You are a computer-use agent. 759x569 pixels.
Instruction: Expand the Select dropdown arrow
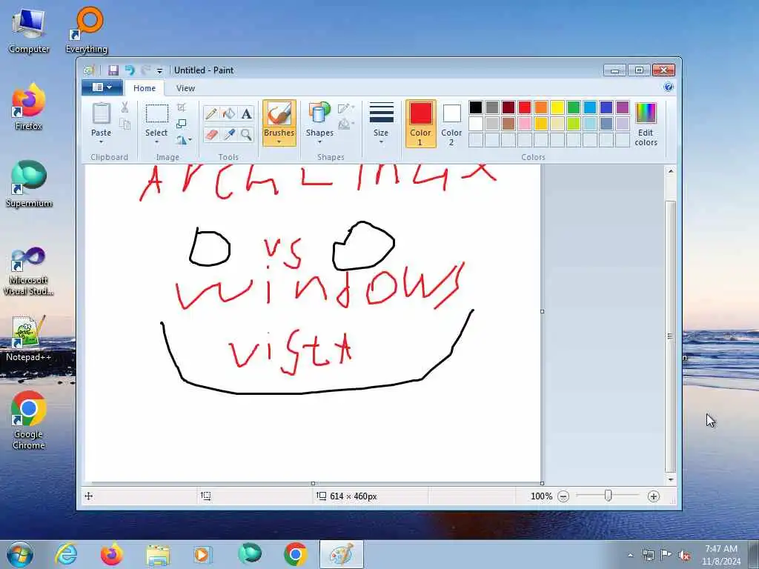(157, 142)
